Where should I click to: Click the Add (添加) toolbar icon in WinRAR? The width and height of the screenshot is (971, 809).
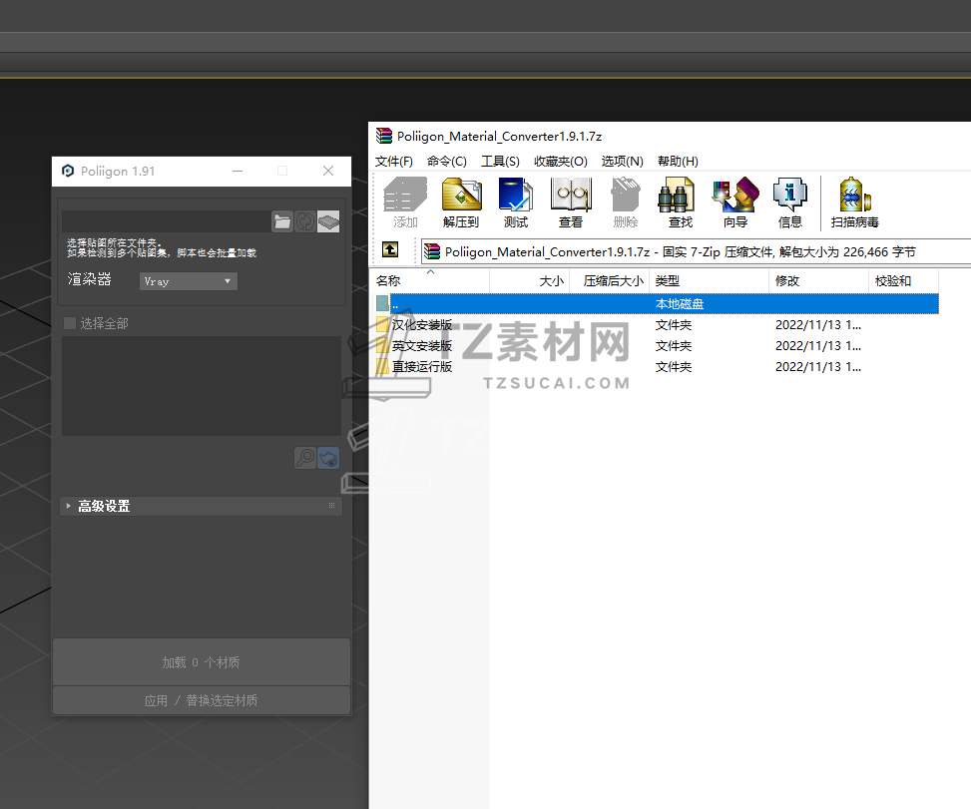coord(405,202)
